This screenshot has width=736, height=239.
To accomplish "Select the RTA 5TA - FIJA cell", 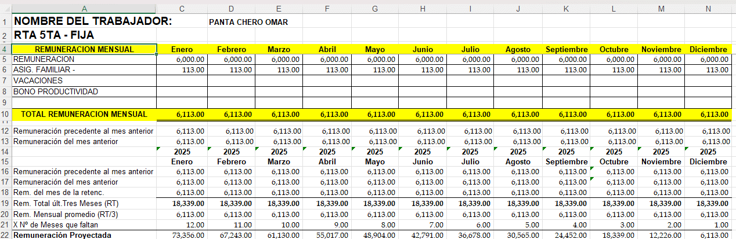I will click(x=84, y=35).
